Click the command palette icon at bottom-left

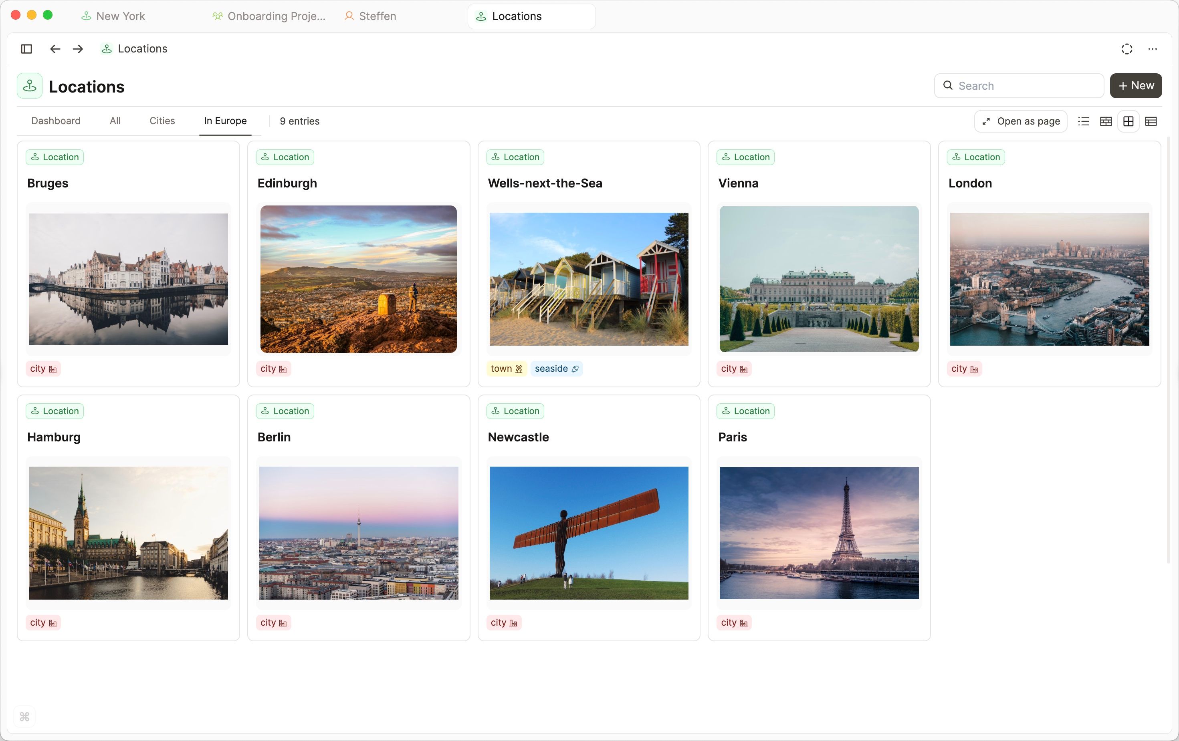tap(24, 717)
